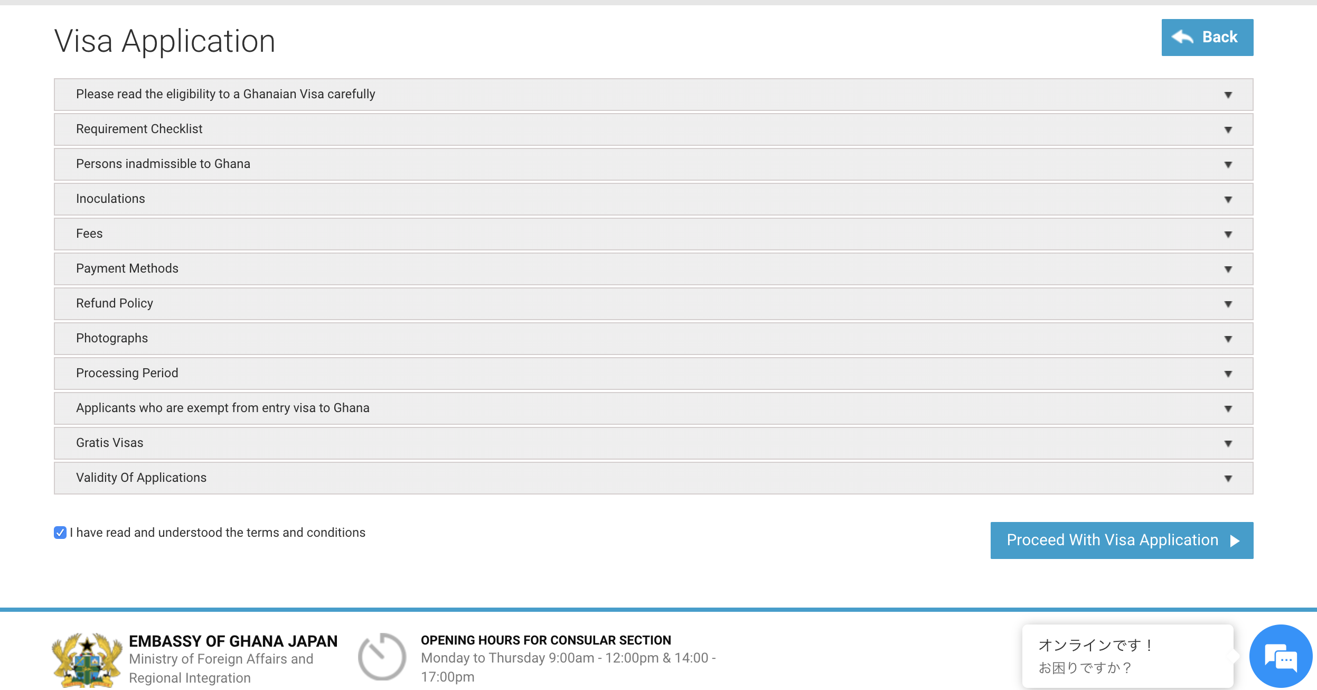Click the arrow on the Refund Policy row

click(x=1228, y=304)
